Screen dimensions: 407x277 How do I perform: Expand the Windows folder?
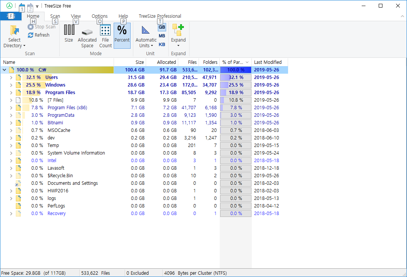click(x=11, y=85)
